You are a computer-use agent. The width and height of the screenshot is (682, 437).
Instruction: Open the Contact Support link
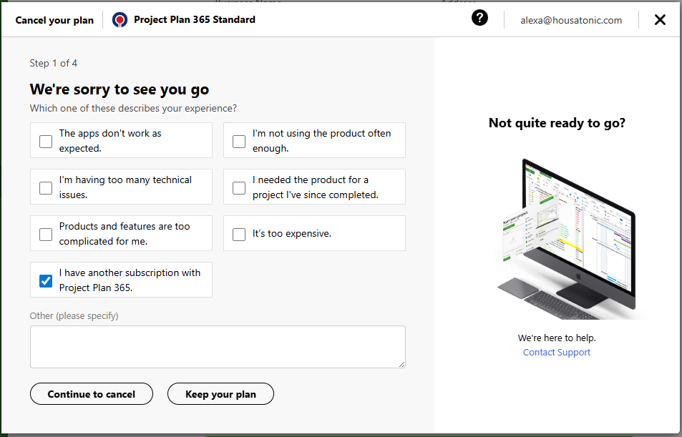(x=557, y=352)
